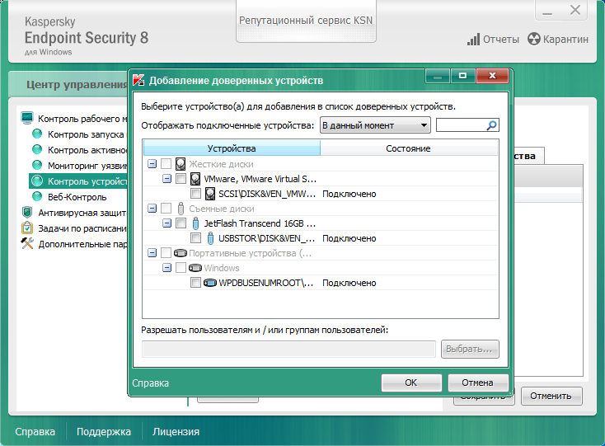Tick the JetFlash Transcend 16GB checkbox

coord(181,223)
